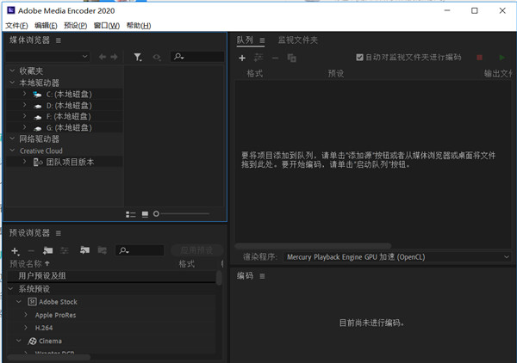Click the 应用预设 button

pos(196,250)
